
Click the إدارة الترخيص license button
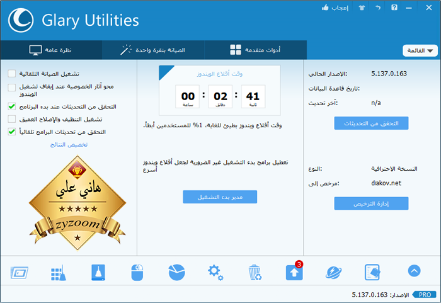[x=371, y=203]
